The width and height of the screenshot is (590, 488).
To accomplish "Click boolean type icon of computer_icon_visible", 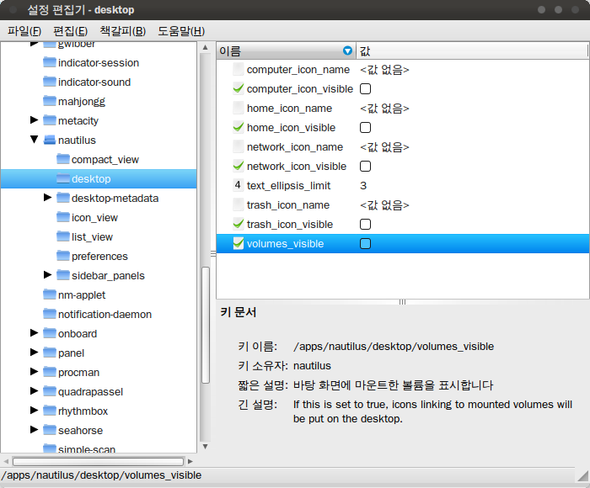I will [x=239, y=88].
